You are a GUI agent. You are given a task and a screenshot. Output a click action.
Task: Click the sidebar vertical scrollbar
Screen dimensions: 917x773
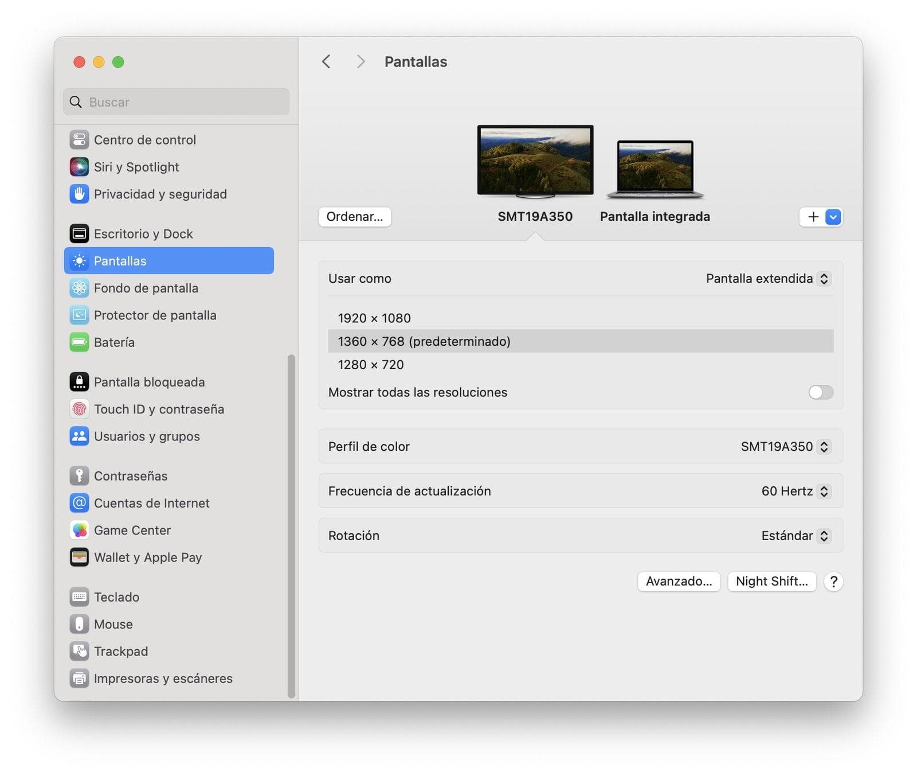point(291,526)
